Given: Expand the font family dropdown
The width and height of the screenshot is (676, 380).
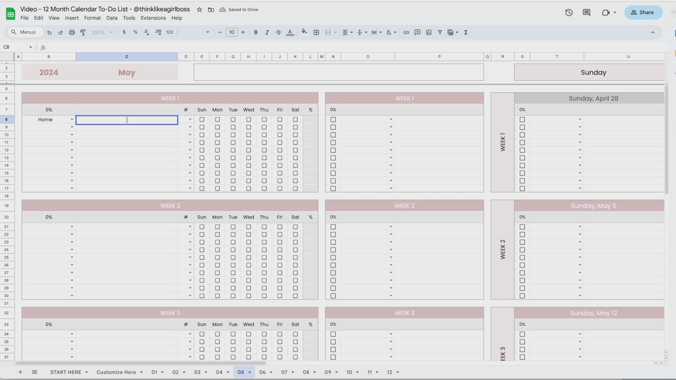Looking at the screenshot, I should pos(207,32).
